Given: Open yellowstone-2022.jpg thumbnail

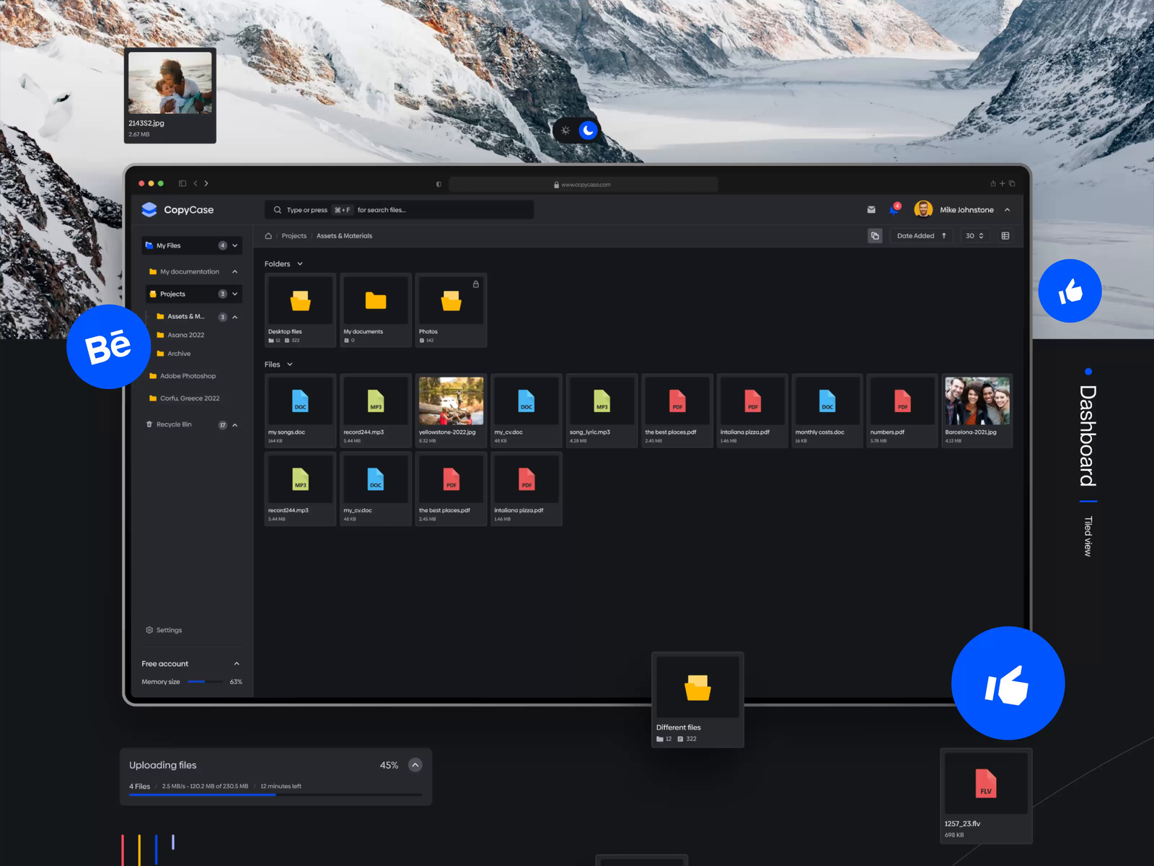Looking at the screenshot, I should [x=451, y=401].
